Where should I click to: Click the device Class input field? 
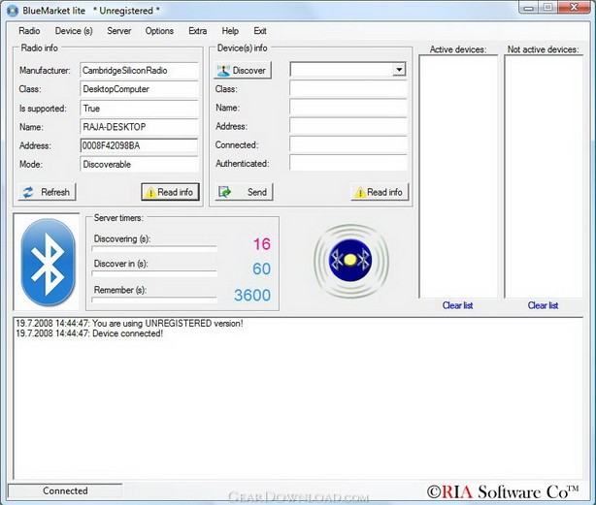click(x=348, y=89)
